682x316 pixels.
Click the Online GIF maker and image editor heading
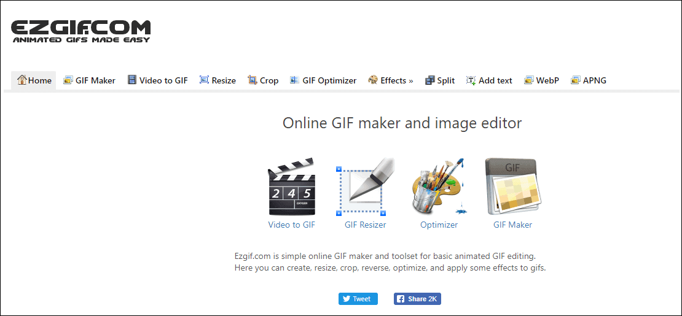(x=402, y=123)
